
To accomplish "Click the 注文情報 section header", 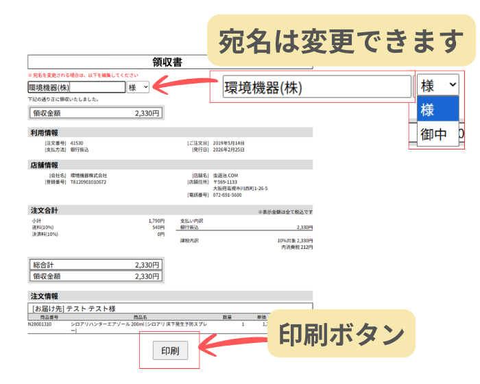I will 170,296.
